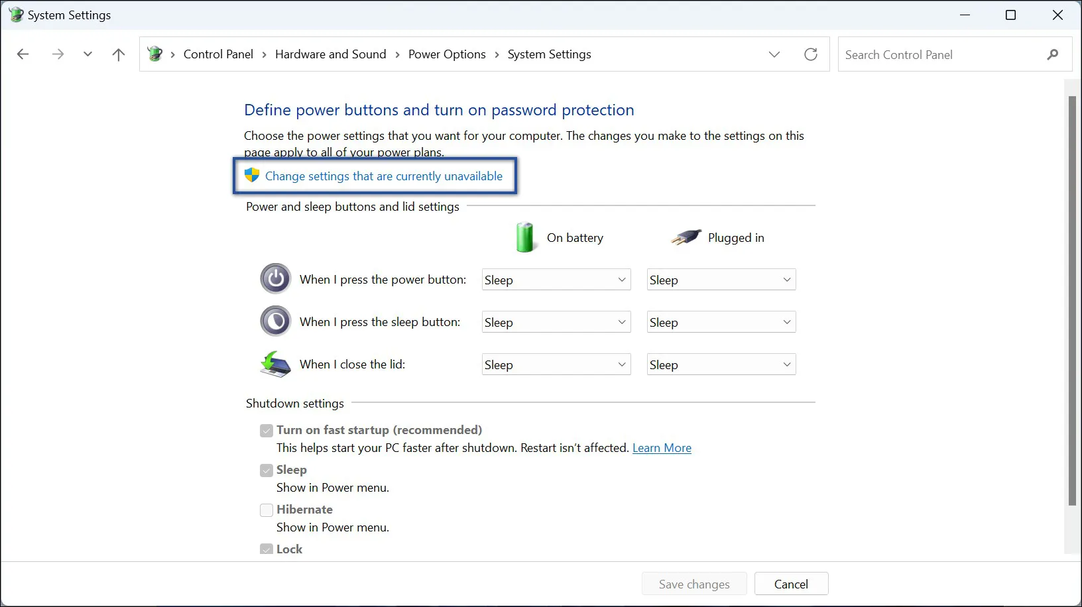Viewport: 1082px width, 607px height.
Task: Click the sleep button icon
Action: point(275,321)
